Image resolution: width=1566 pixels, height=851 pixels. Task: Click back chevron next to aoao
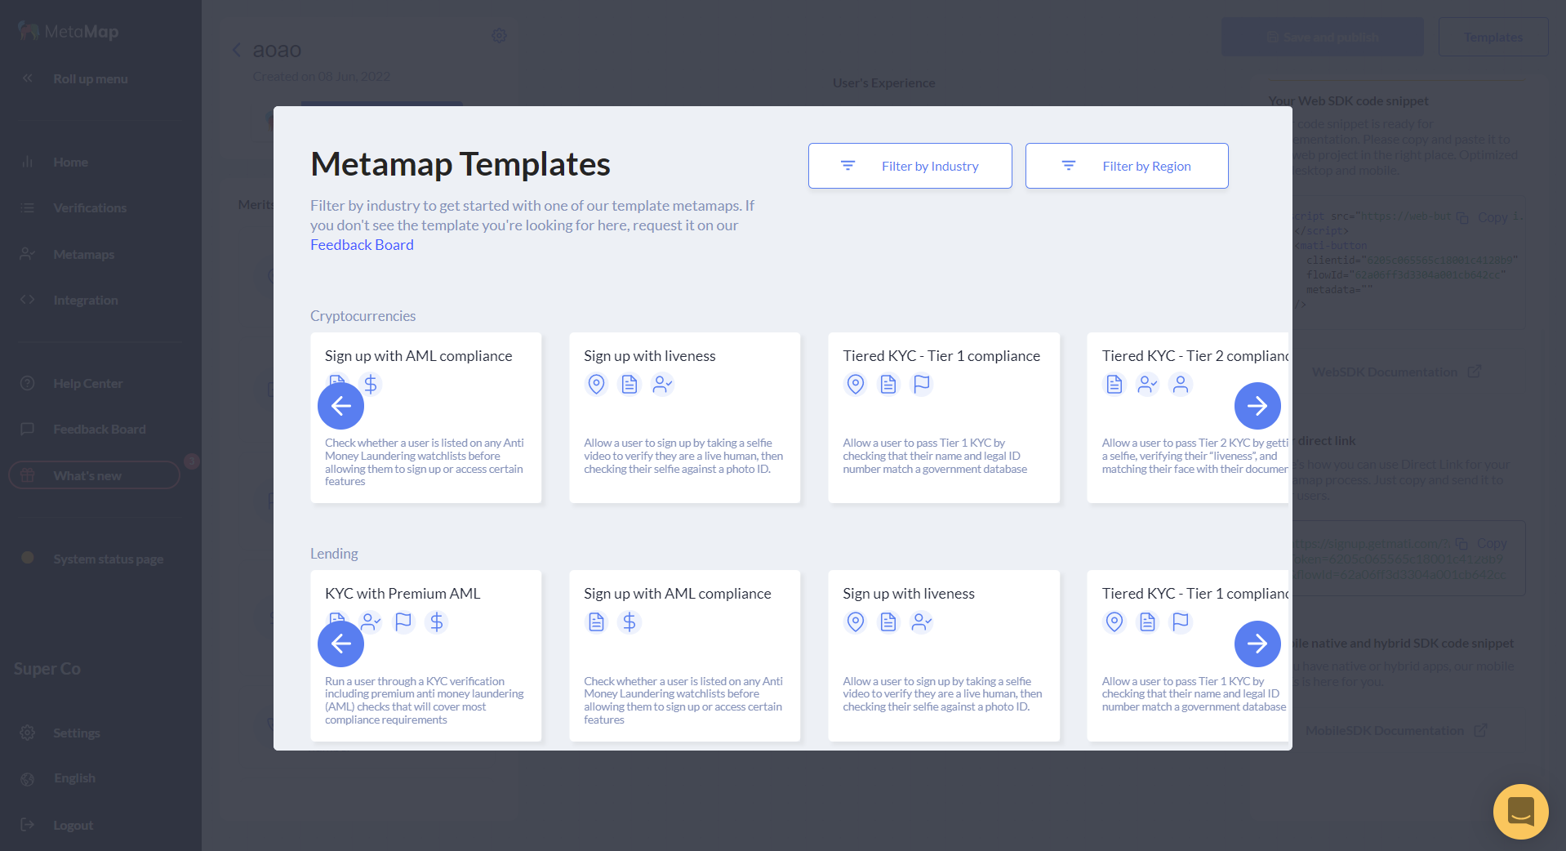pos(237,50)
